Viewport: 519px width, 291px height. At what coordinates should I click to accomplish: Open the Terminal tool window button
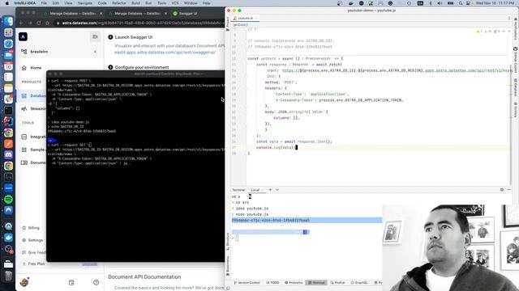tap(317, 283)
